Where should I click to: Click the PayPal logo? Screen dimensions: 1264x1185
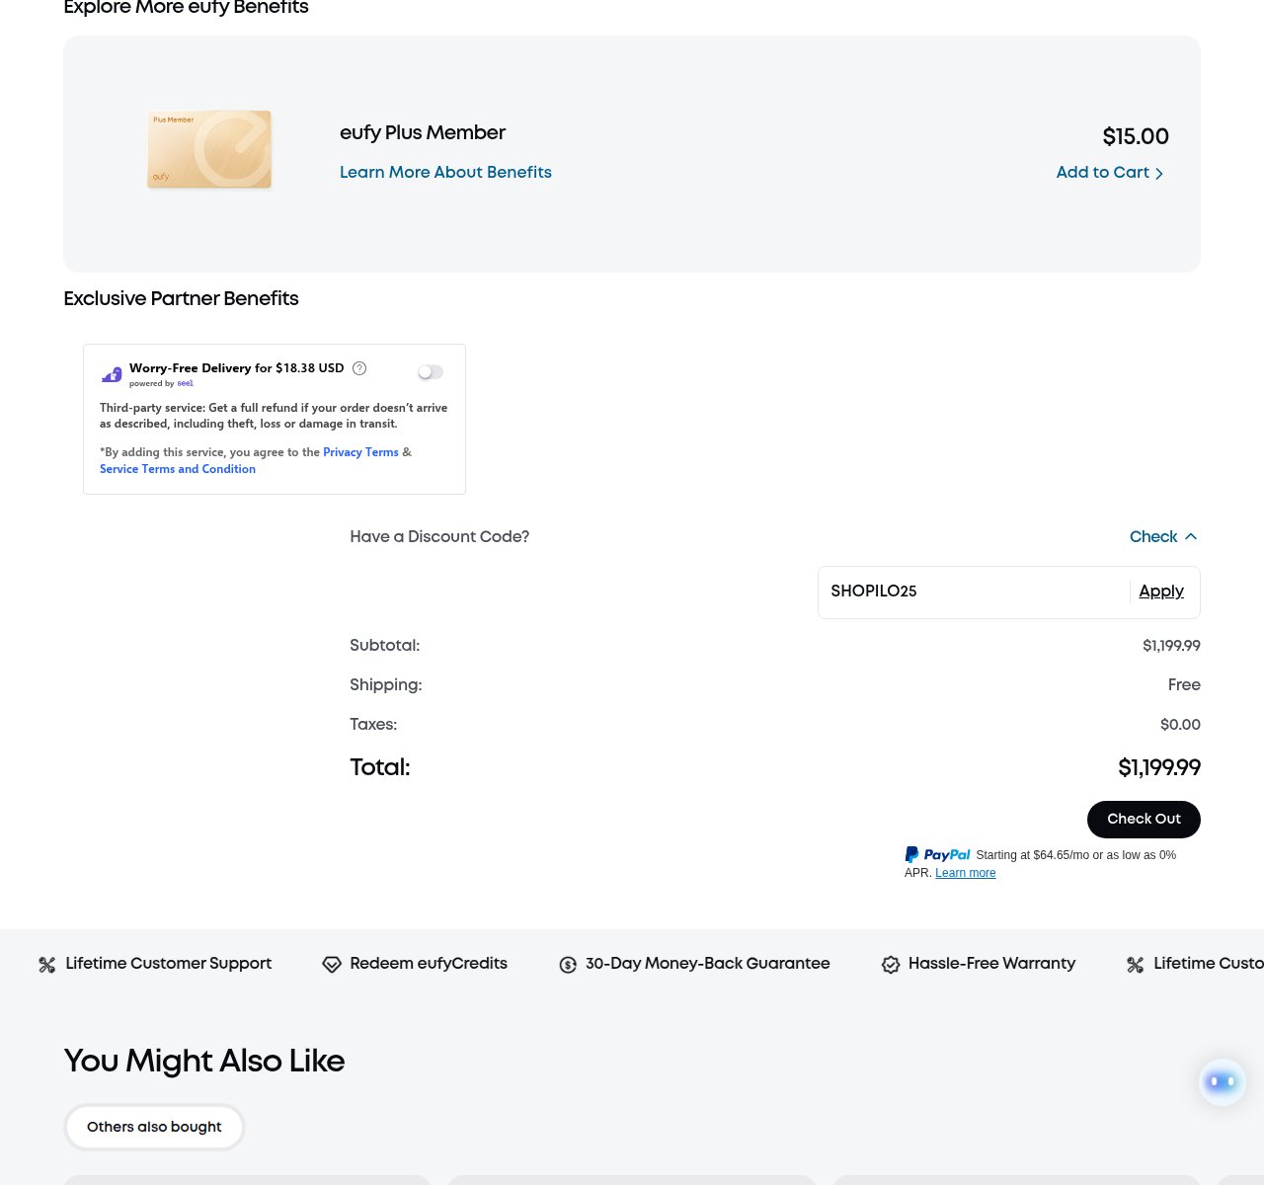937,855
